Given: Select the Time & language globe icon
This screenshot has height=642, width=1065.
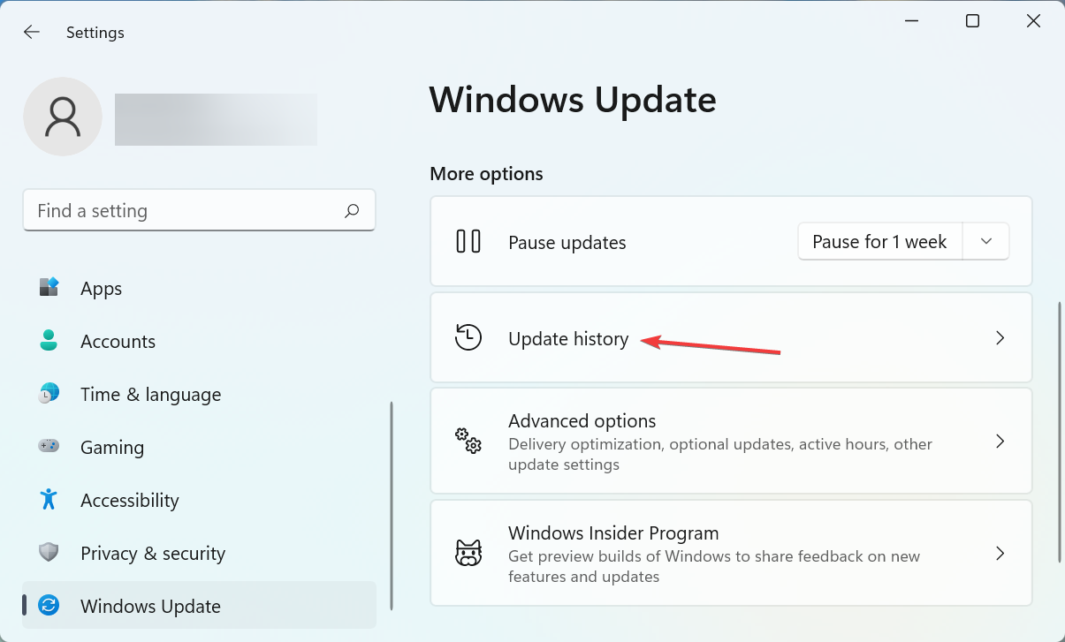Looking at the screenshot, I should [x=48, y=394].
